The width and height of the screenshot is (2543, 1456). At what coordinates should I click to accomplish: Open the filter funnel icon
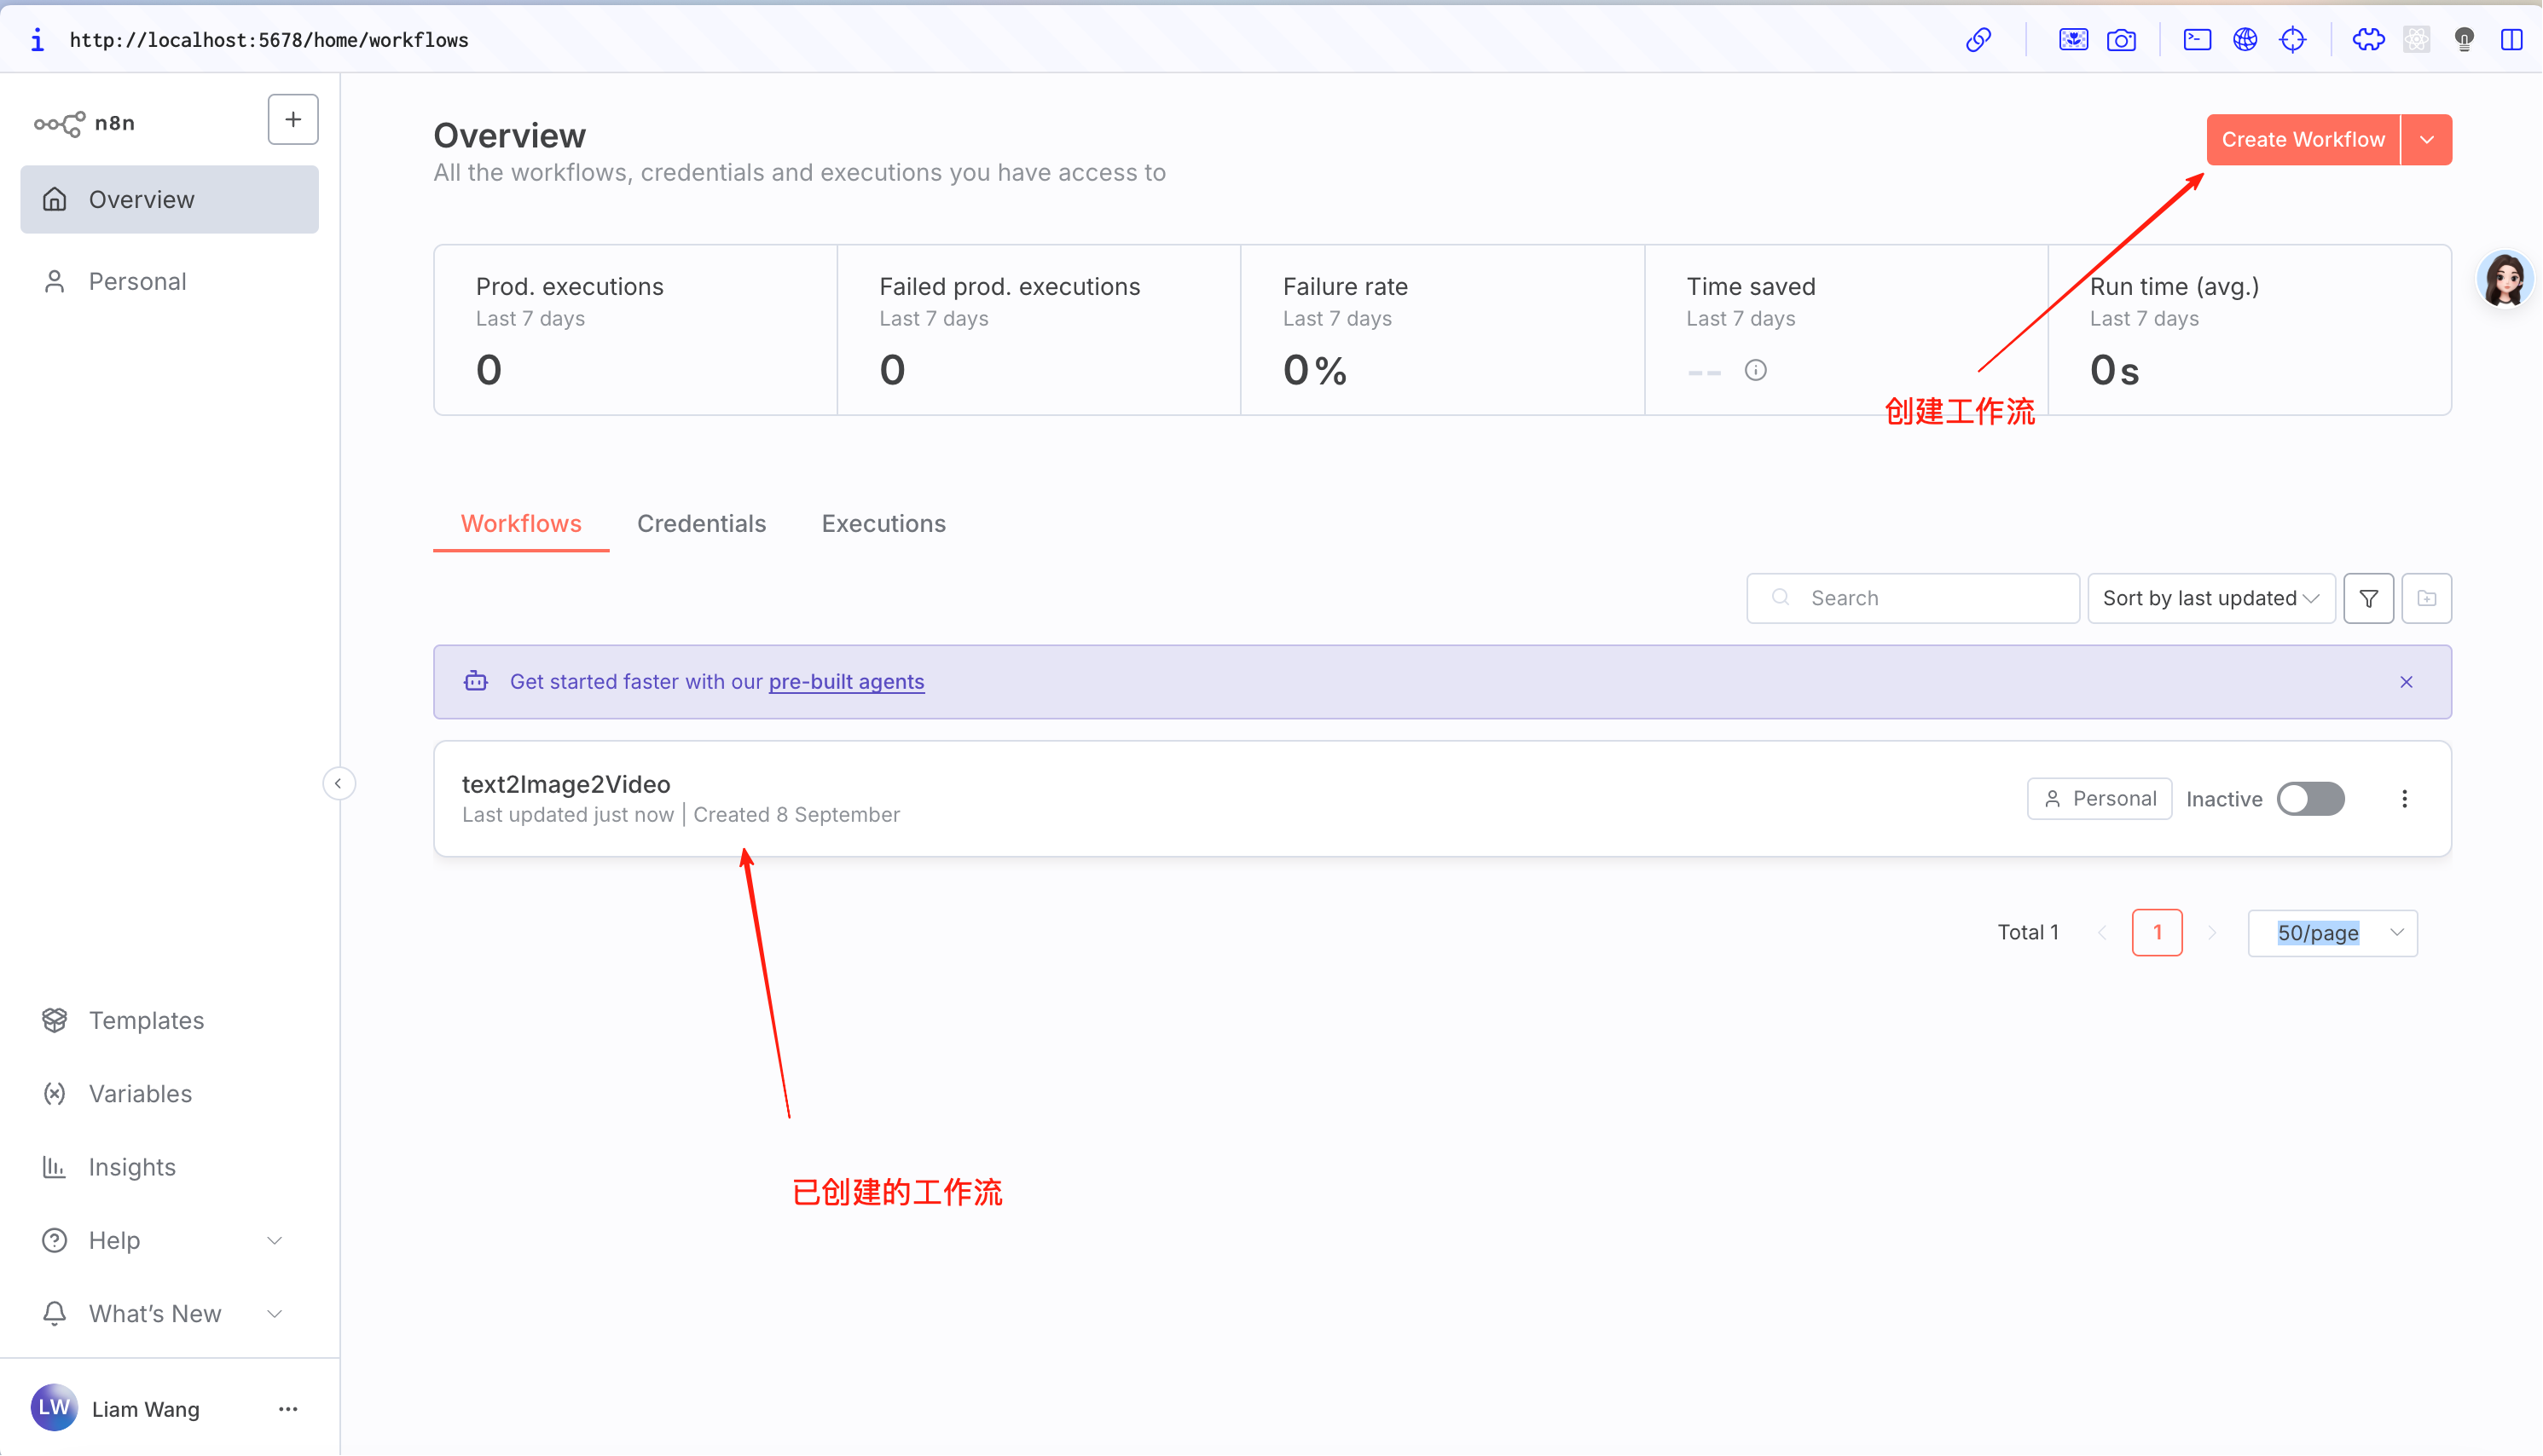(2368, 598)
